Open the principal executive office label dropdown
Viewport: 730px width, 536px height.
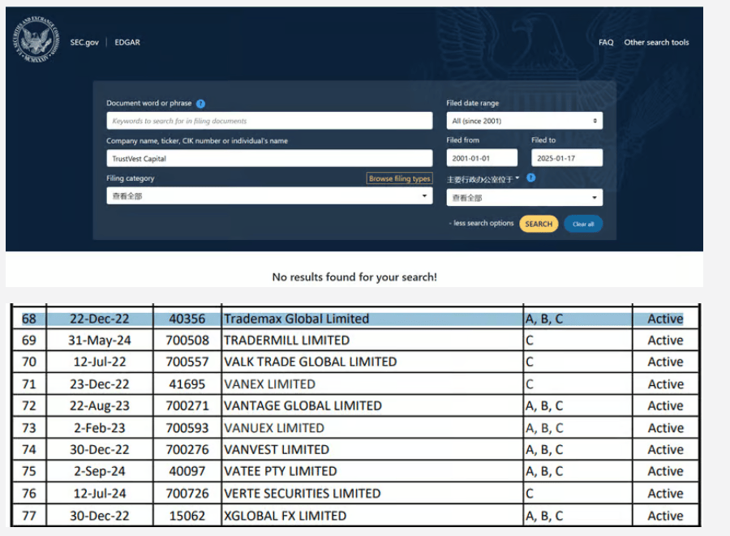point(483,179)
